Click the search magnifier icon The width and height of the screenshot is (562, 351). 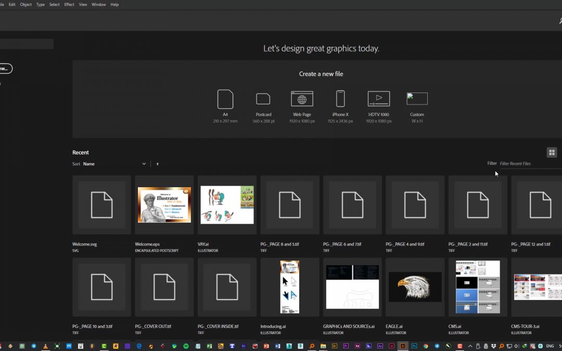560,21
